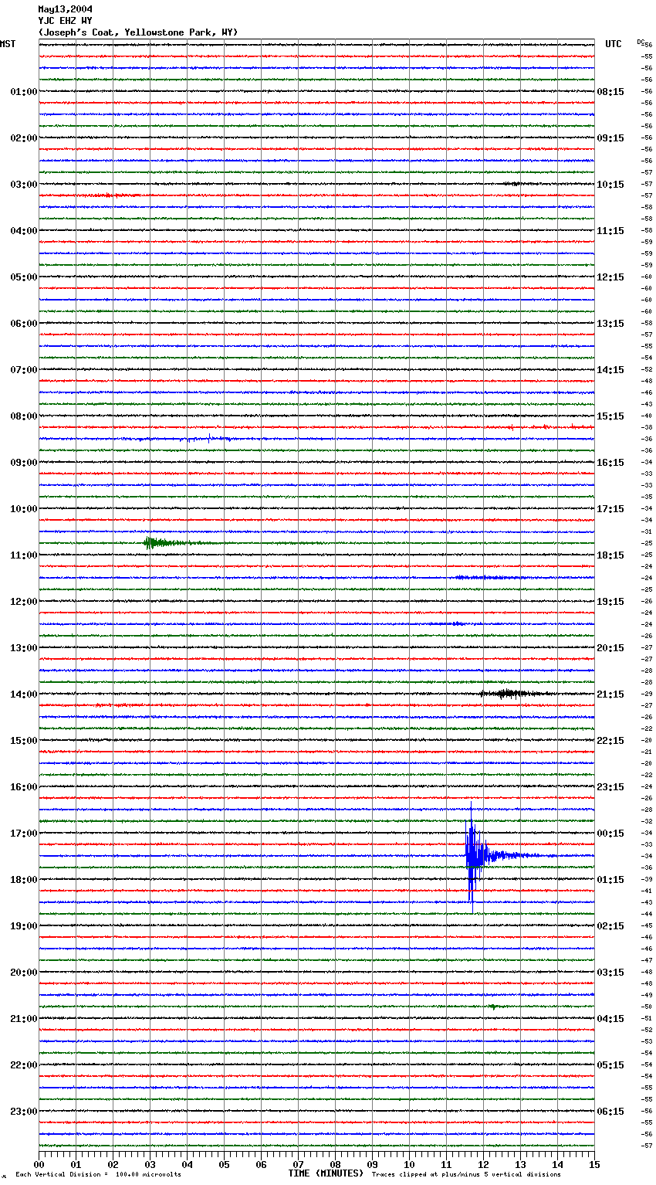The width and height of the screenshot is (656, 1185).
Task: Click the May13,2004 date heading
Action: coord(66,9)
